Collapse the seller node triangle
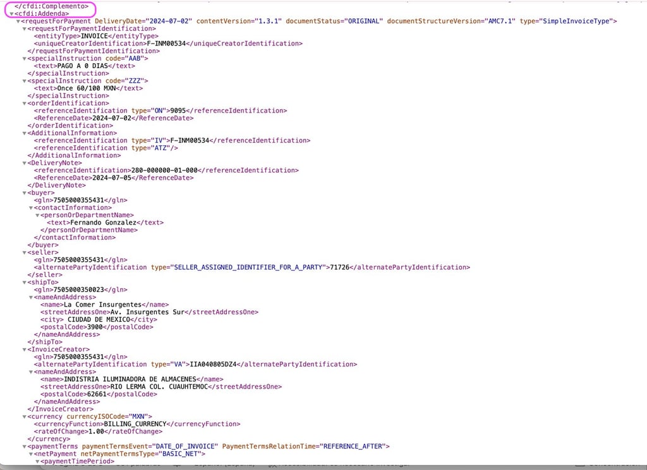Viewport: 647px width, 470px height. (x=25, y=252)
